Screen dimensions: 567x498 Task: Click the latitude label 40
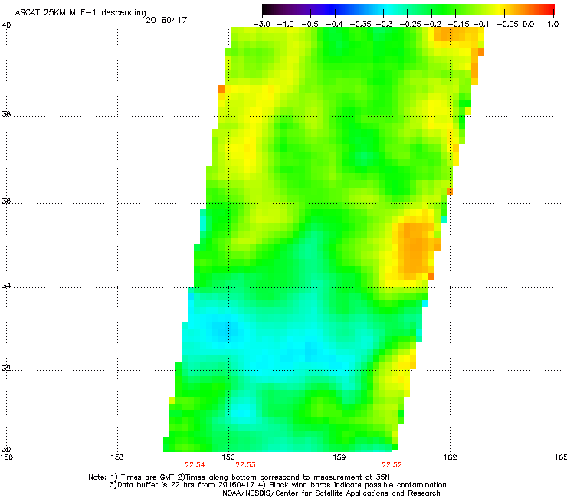point(6,25)
